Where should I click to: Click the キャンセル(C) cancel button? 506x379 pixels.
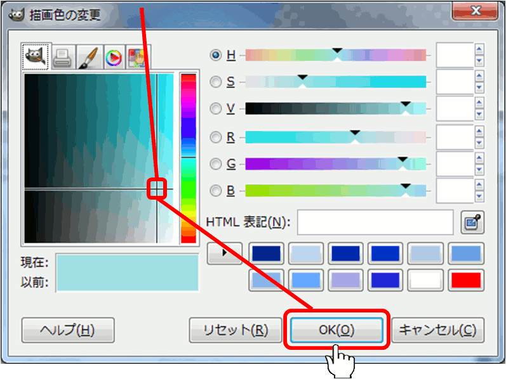click(x=437, y=330)
